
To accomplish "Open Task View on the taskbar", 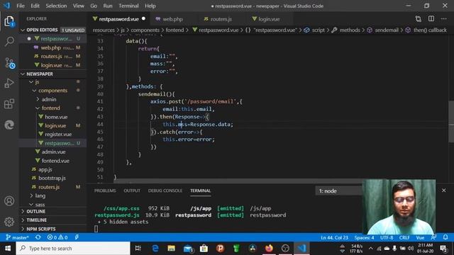I will click(x=138, y=249).
